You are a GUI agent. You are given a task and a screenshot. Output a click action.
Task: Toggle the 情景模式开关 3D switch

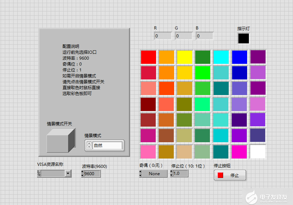[x=60, y=140]
